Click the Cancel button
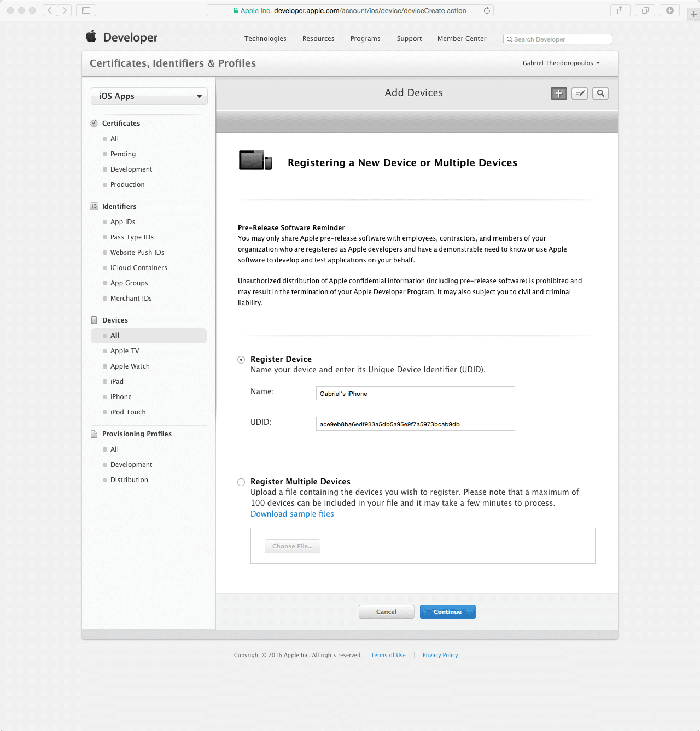 [387, 612]
